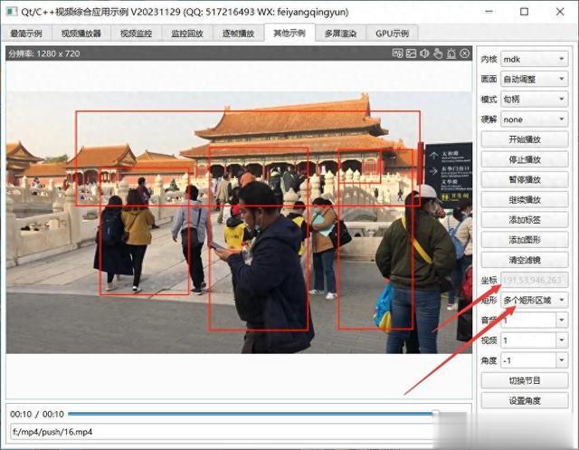Click the playback progress slider handle
Image resolution: width=579 pixels, height=450 pixels.
click(x=436, y=414)
